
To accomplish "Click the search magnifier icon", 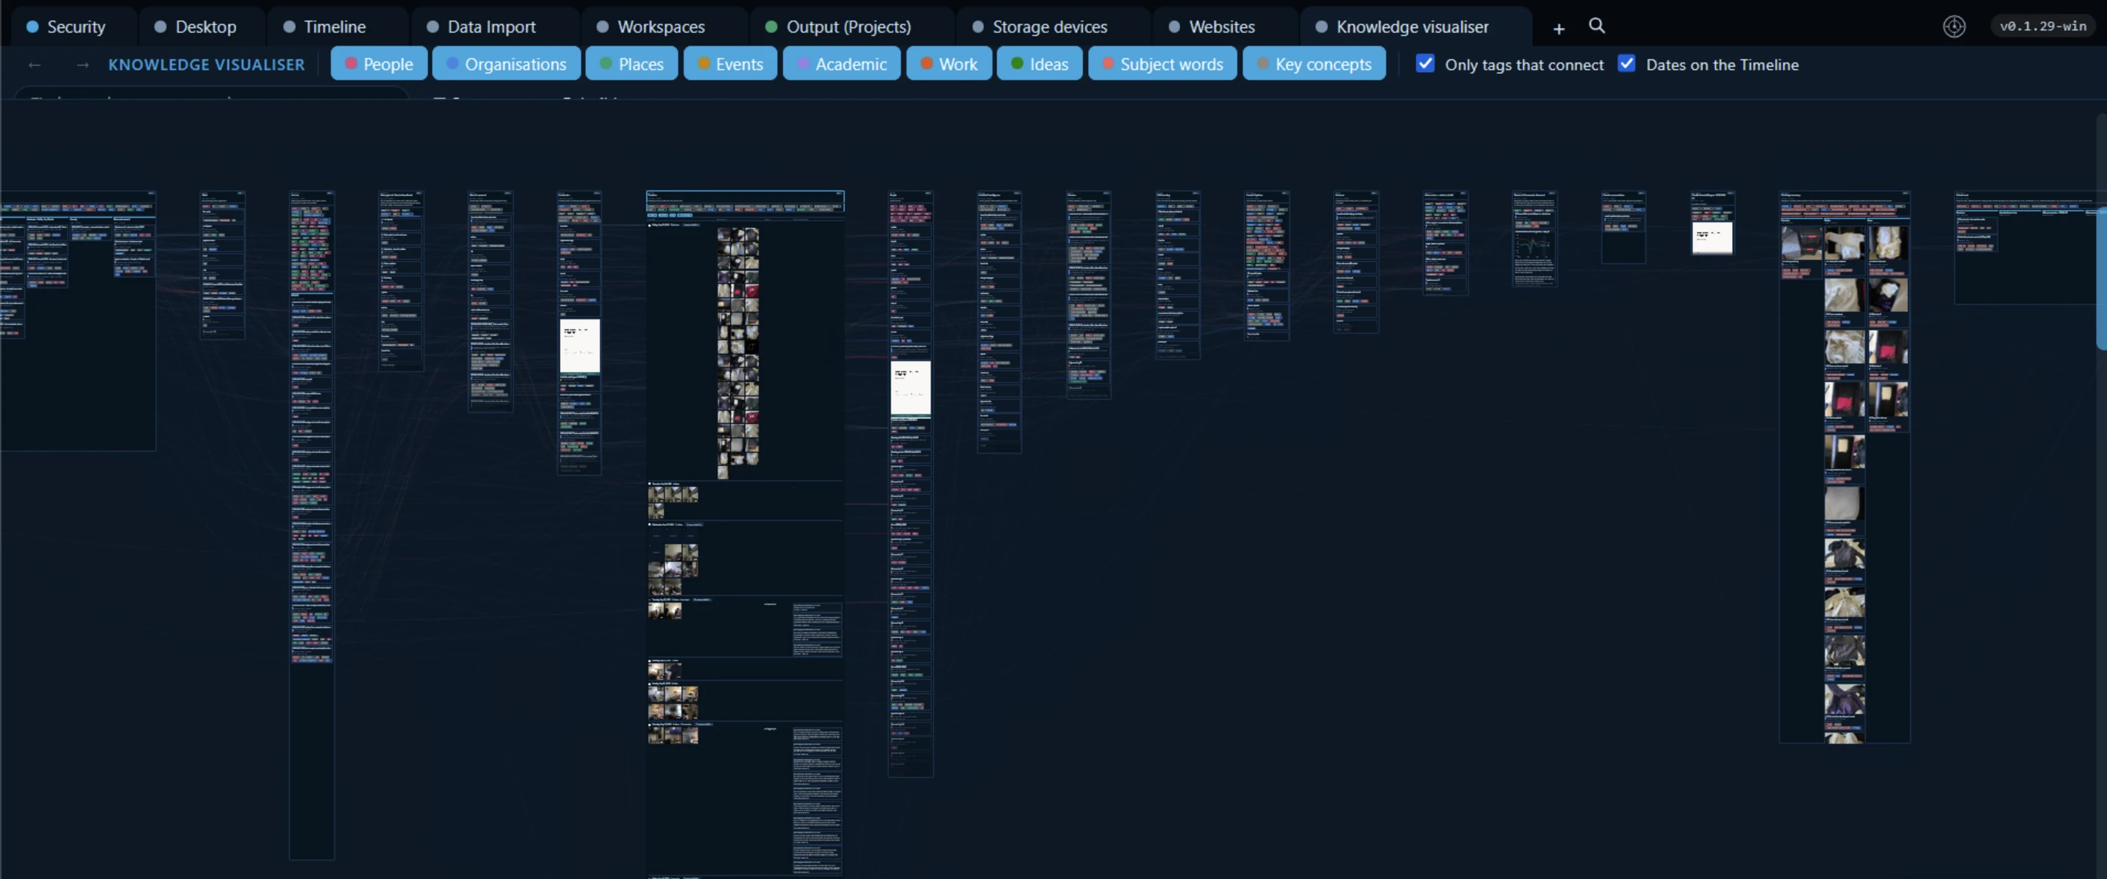I will [x=1597, y=26].
